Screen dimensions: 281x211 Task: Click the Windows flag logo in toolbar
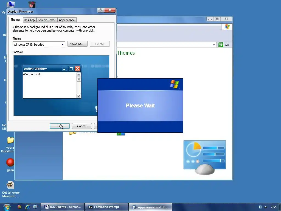227,27
